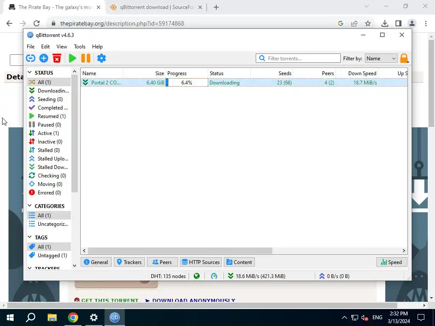
Task: Switch to the Peers tab
Action: coord(162,262)
